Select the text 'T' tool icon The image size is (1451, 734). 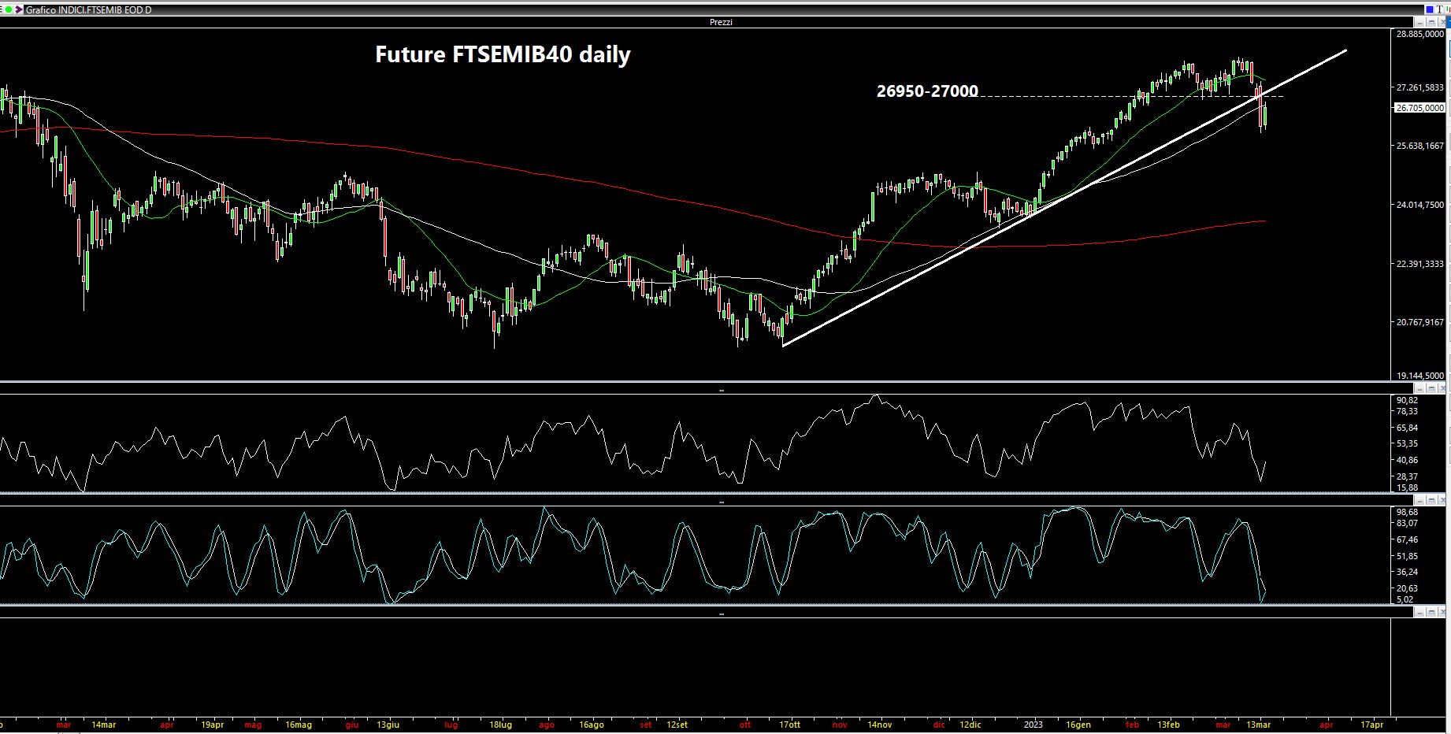pyautogui.click(x=1439, y=9)
